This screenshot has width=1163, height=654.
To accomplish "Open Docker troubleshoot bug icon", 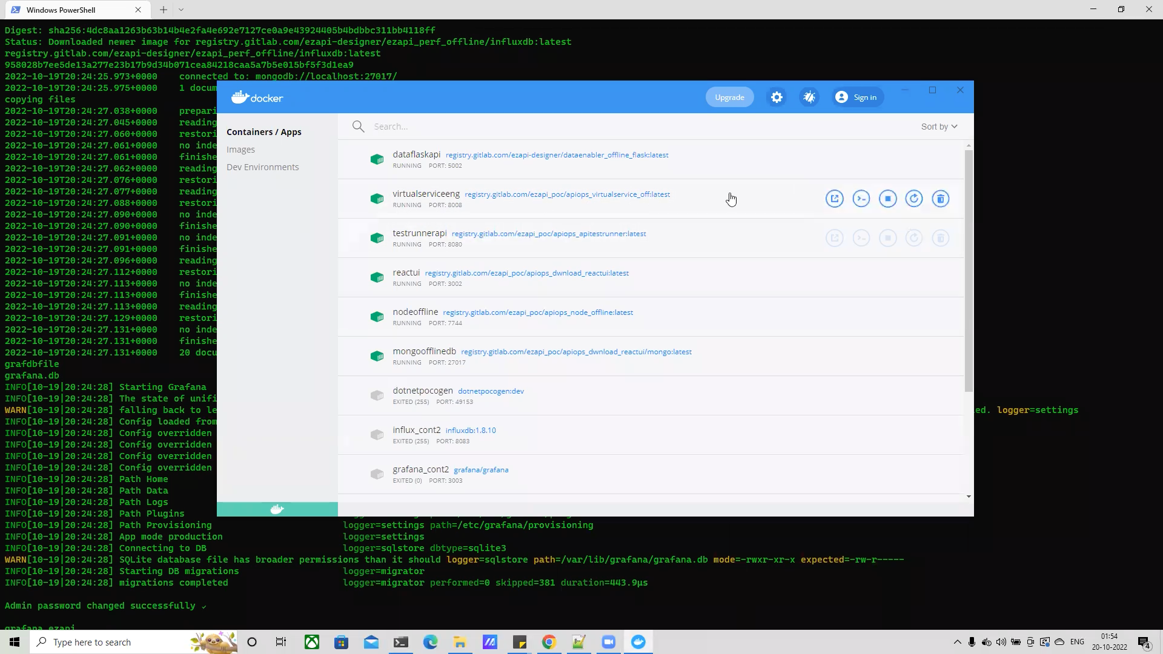I will (x=809, y=97).
